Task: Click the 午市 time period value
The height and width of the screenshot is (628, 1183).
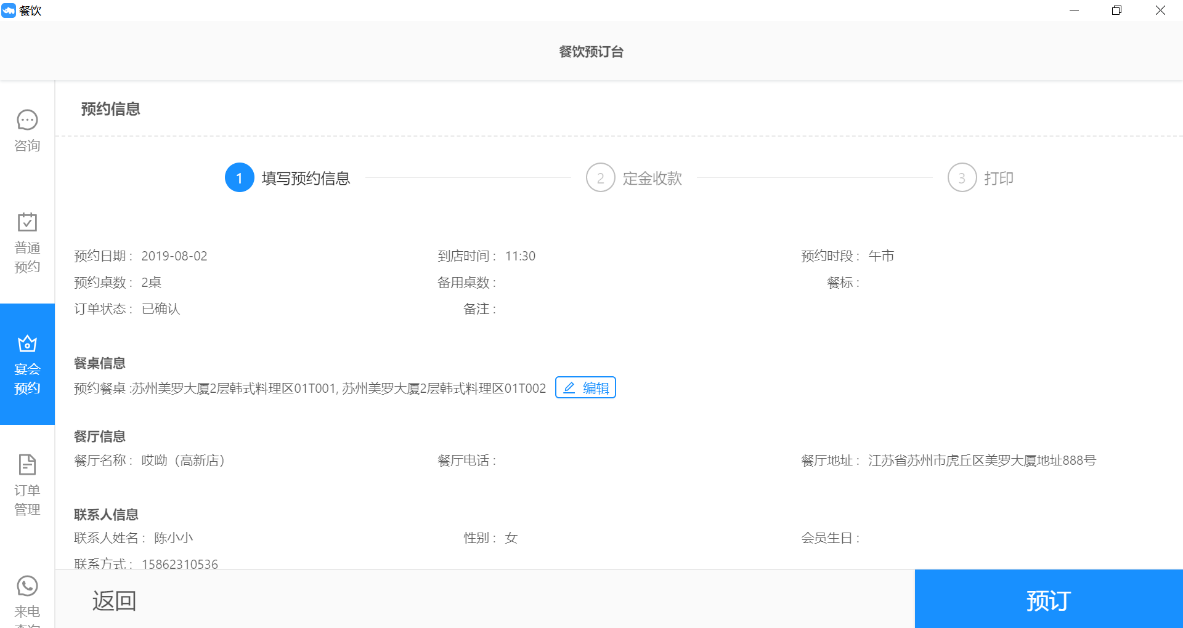Action: point(881,256)
